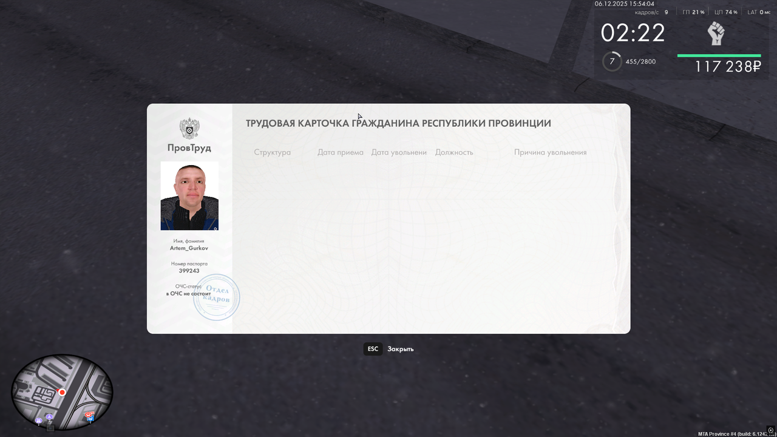Click the purple card marker on minimap
777x437 pixels.
(x=39, y=420)
